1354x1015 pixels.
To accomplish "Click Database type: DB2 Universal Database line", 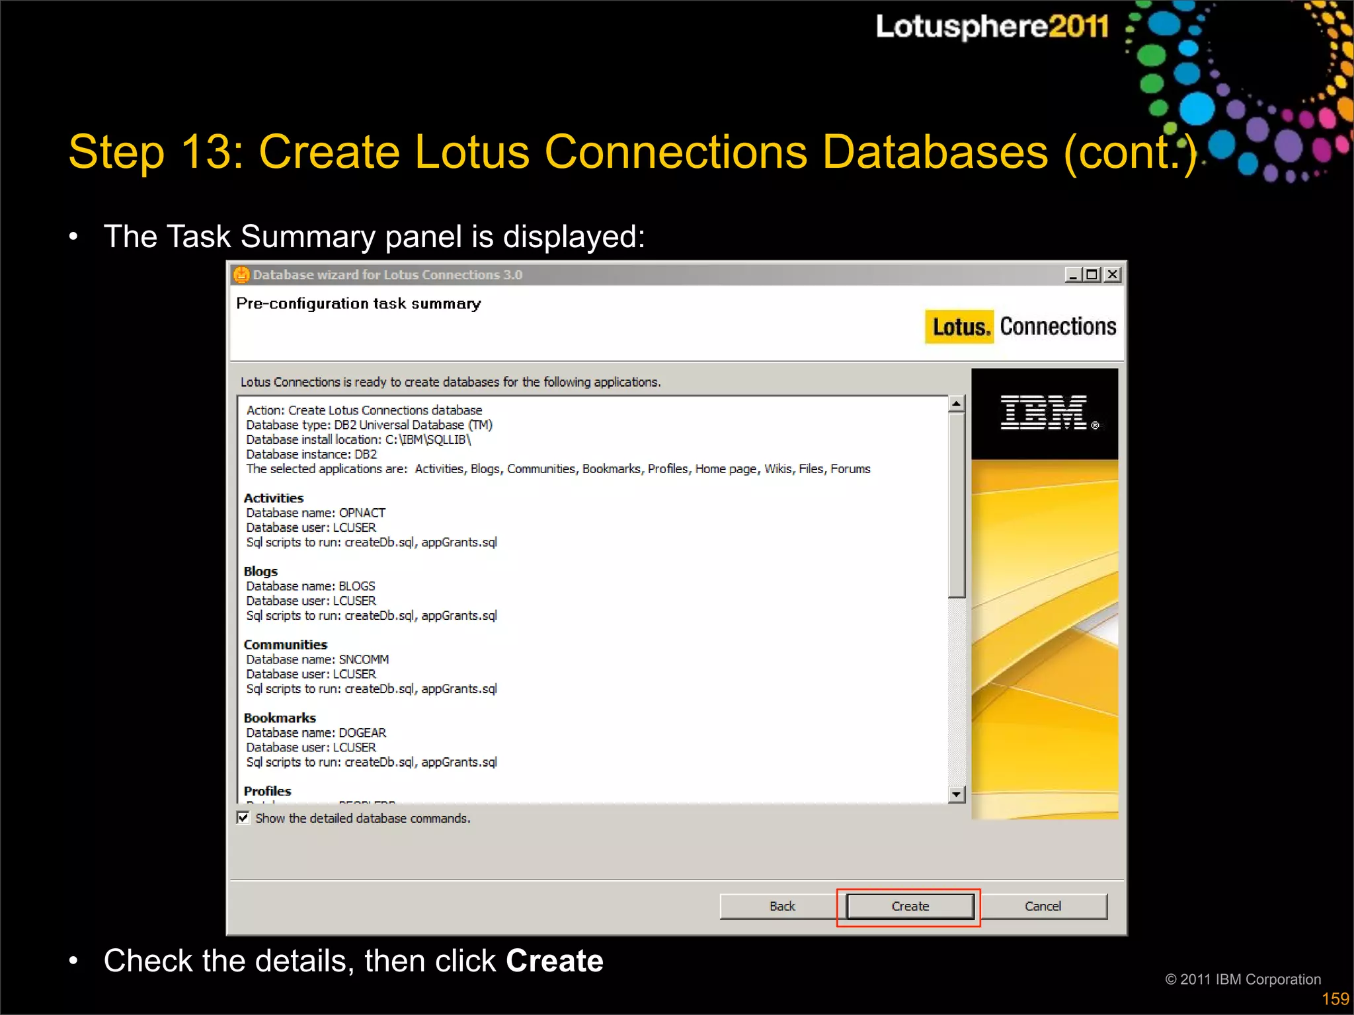I will pos(370,425).
